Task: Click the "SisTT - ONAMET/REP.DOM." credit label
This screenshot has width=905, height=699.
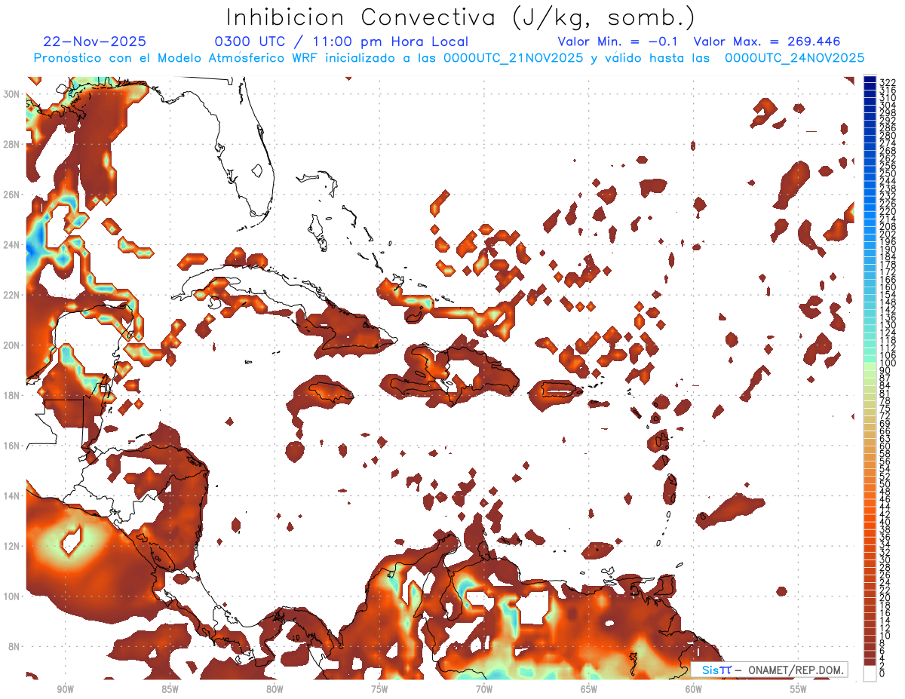Action: pyautogui.click(x=770, y=670)
